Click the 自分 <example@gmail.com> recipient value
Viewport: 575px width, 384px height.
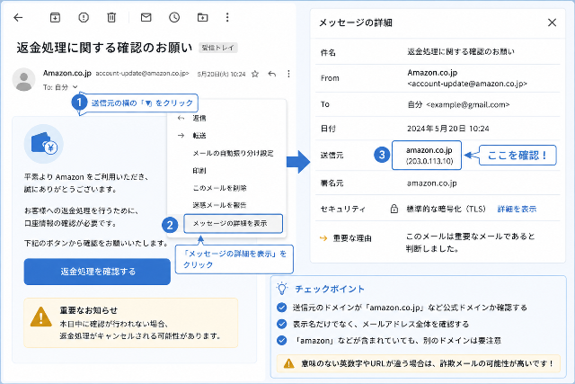coord(458,104)
